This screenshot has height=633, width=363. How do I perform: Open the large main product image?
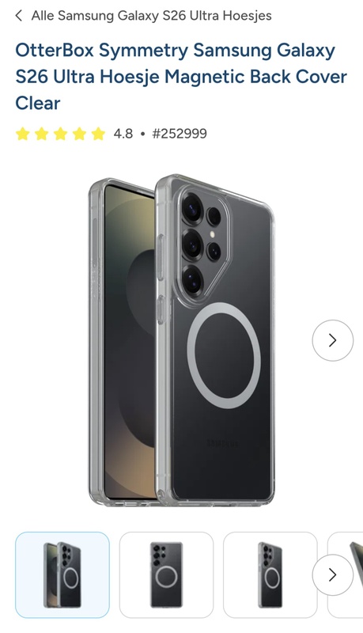coord(182,340)
